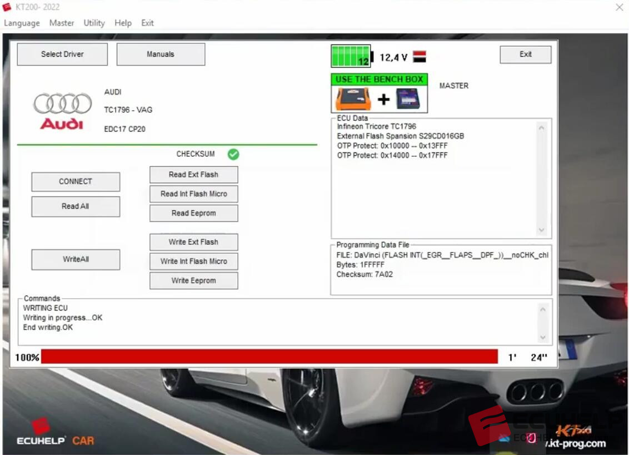
Task: Click 'OTP Protect: 0x10000 -- 0x13FFF' line
Action: click(392, 146)
